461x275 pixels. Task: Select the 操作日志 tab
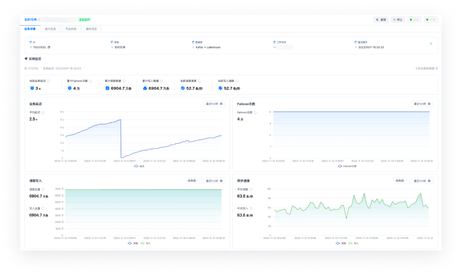pos(91,29)
